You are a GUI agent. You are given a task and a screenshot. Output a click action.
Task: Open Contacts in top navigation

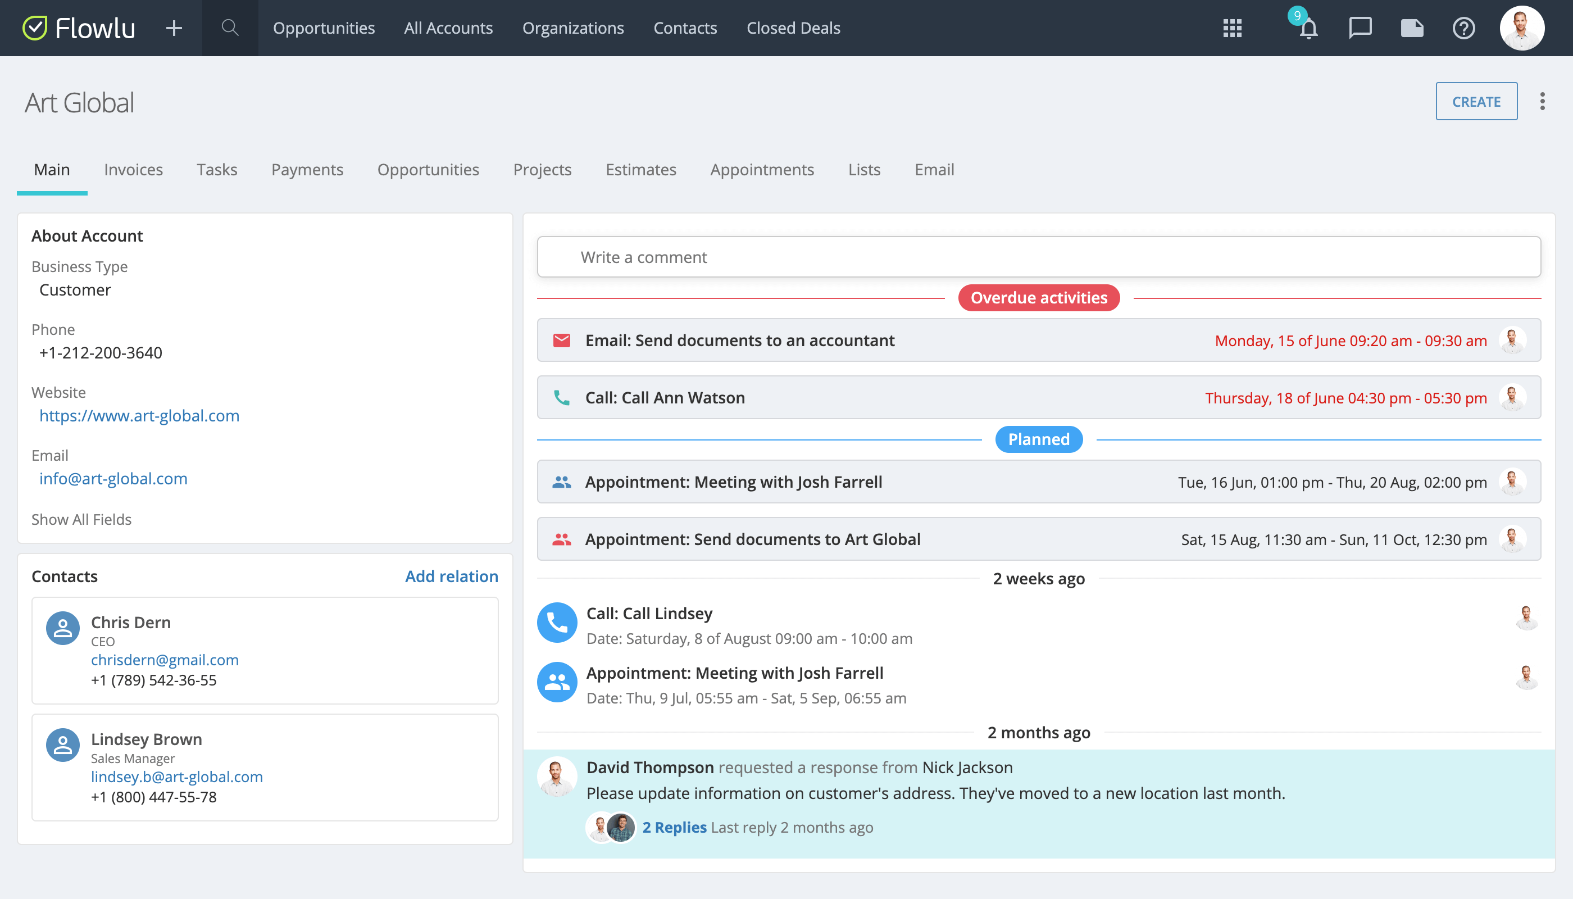685,28
